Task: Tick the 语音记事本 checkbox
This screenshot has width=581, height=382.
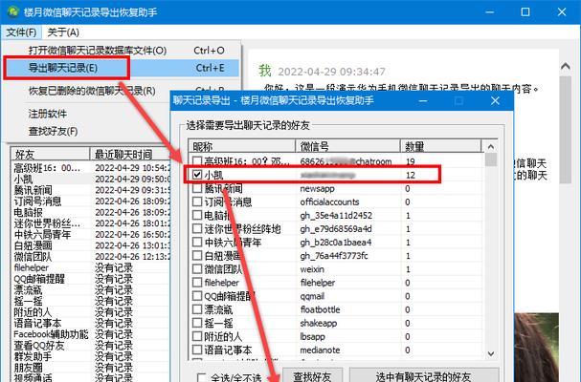Action: (197, 350)
